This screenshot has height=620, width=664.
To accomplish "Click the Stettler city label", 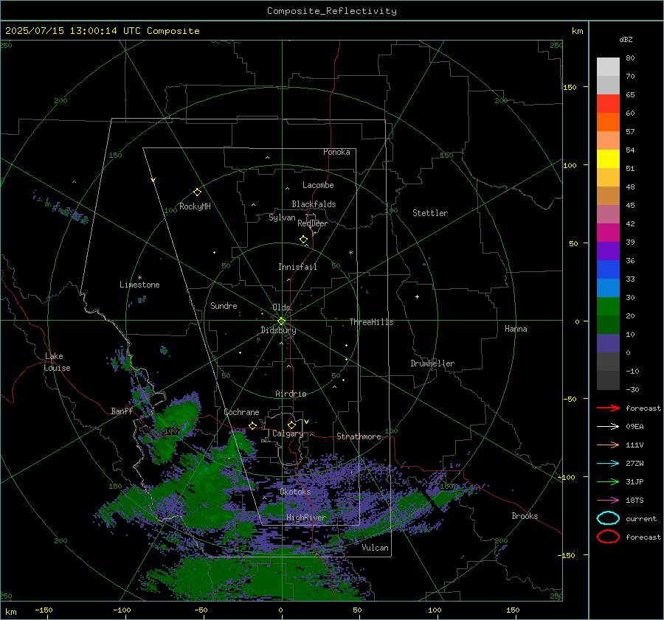I will (x=430, y=213).
